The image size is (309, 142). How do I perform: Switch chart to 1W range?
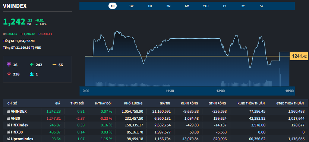[x=131, y=6]
